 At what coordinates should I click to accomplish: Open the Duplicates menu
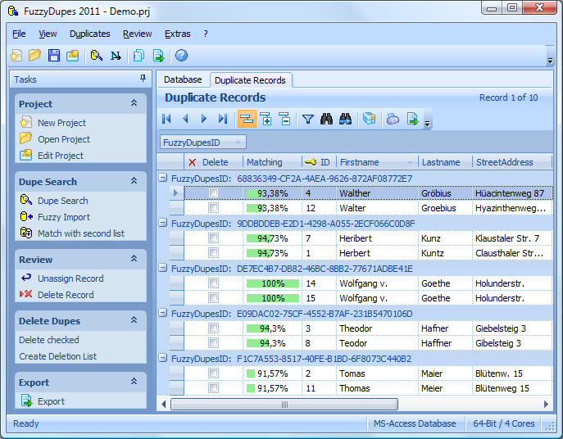pyautogui.click(x=90, y=34)
